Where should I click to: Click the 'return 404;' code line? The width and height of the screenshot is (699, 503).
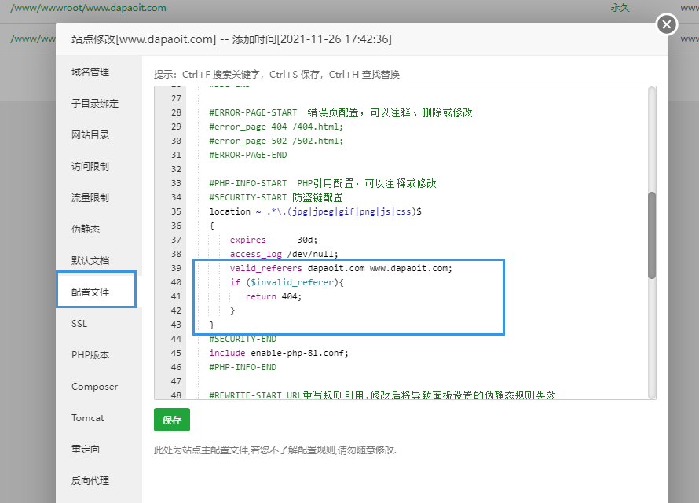pyautogui.click(x=273, y=296)
